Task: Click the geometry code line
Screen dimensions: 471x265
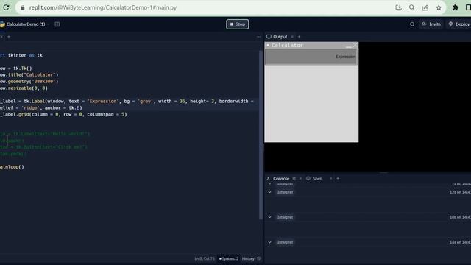Action: tap(29, 82)
